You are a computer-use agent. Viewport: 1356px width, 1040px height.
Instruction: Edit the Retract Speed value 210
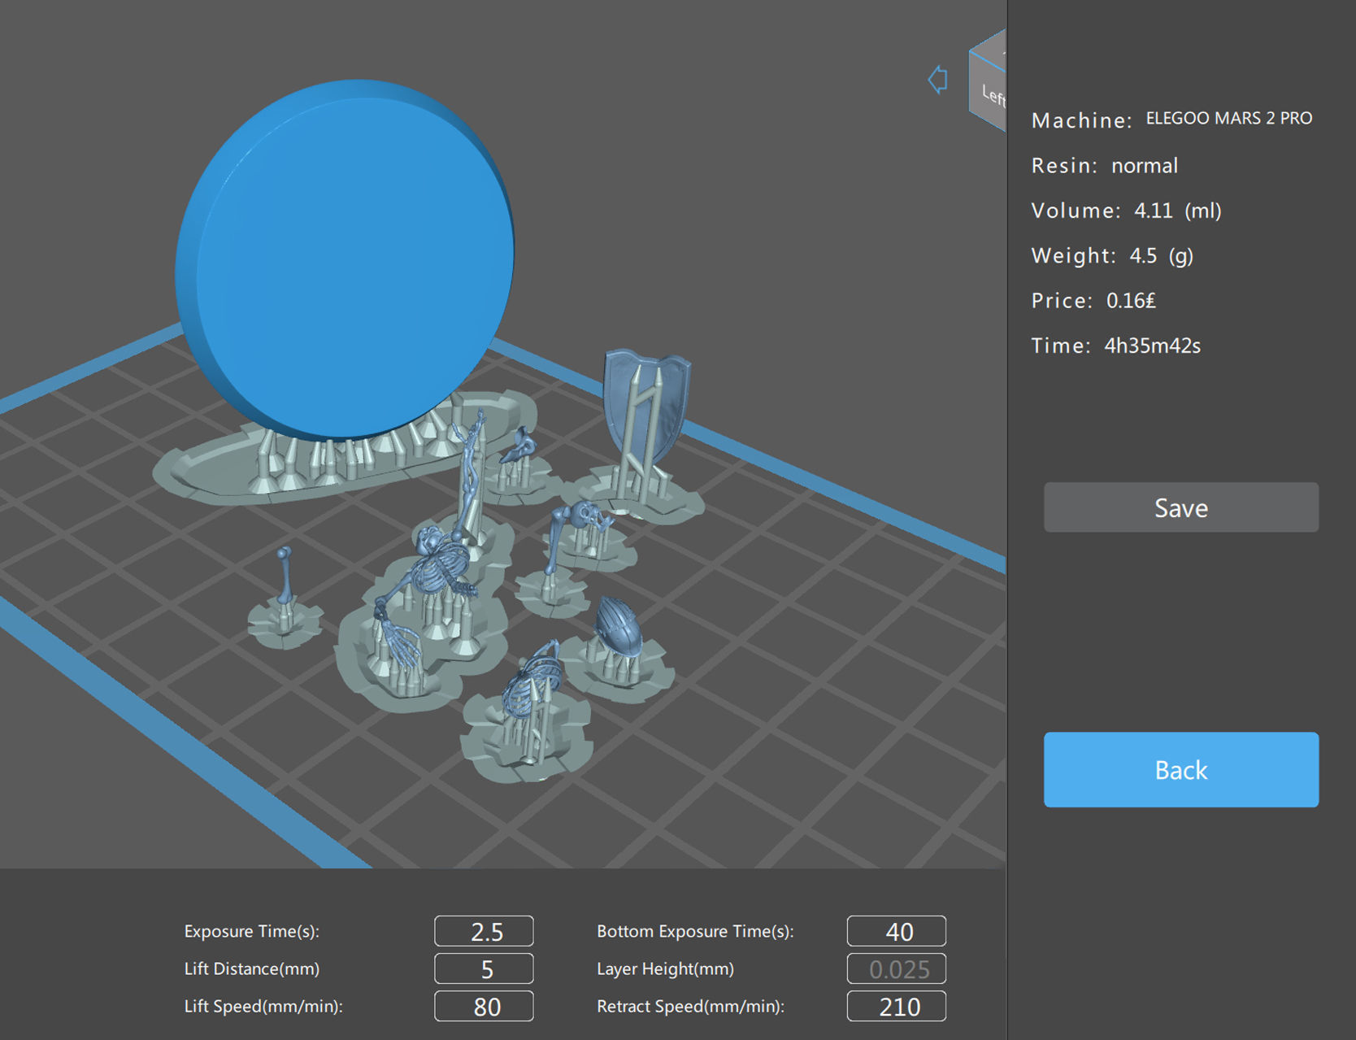point(897,1006)
